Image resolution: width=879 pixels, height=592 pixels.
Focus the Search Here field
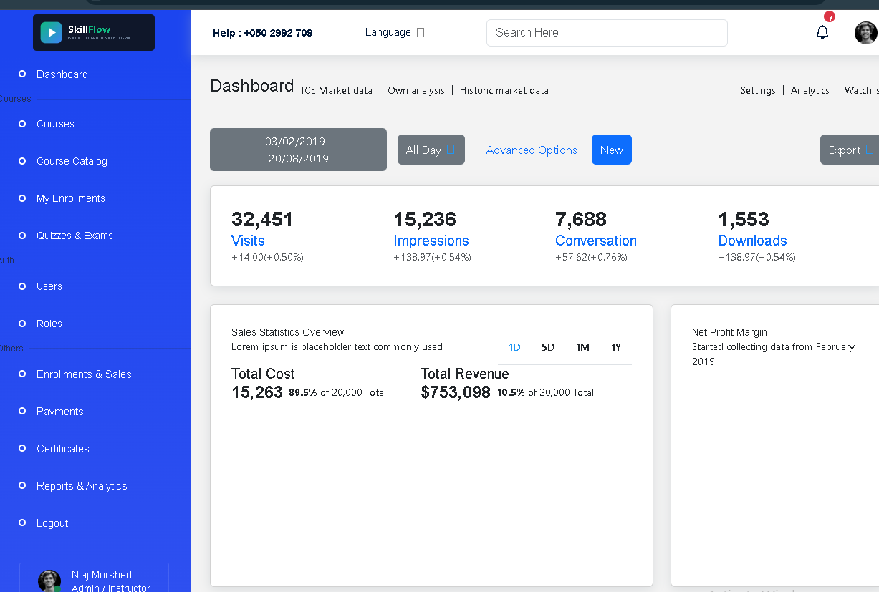tap(607, 32)
